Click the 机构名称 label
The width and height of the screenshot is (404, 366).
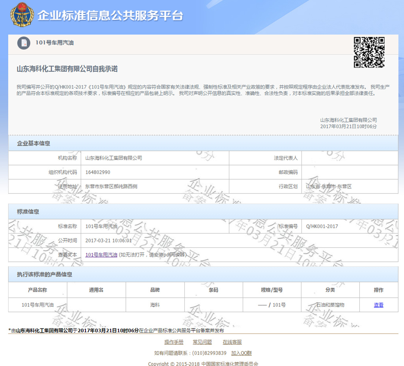[67, 158]
